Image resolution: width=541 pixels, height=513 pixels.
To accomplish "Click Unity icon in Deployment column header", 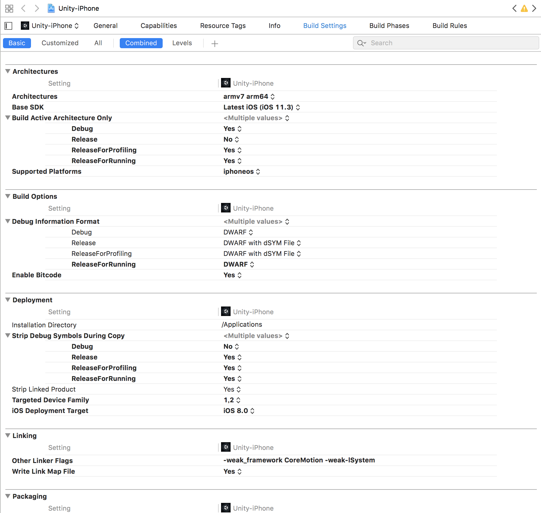I will coord(226,311).
